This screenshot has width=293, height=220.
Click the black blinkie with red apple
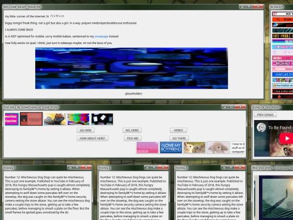[283, 97]
